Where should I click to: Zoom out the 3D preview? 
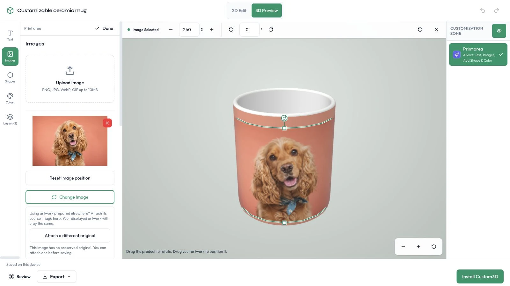(403, 247)
